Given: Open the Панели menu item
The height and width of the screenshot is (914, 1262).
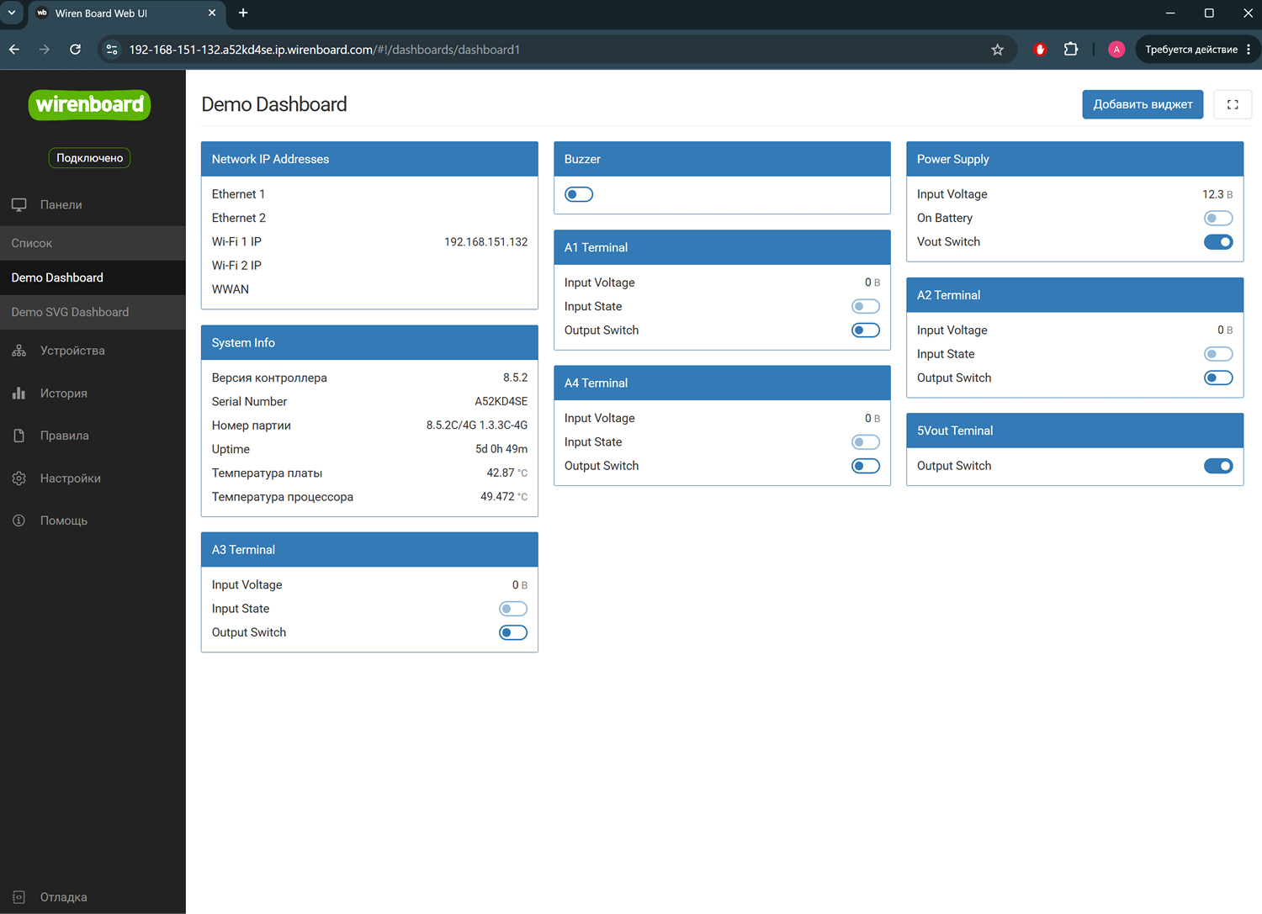Looking at the screenshot, I should (93, 205).
